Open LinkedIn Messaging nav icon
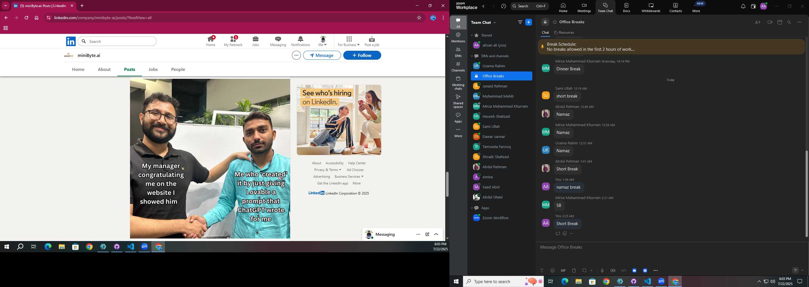 278,41
